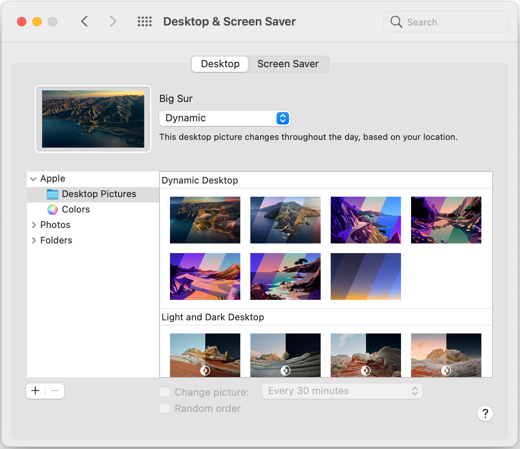
Task: Expand the Photos sidebar group
Action: (34, 225)
